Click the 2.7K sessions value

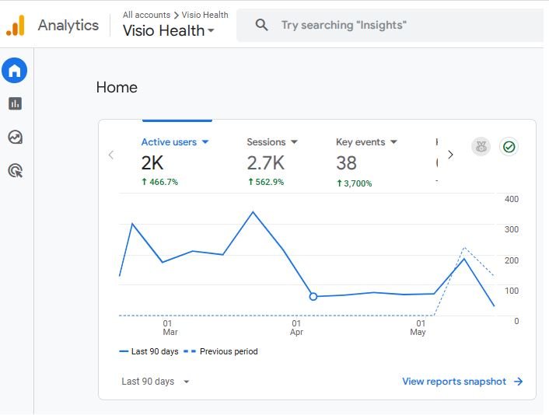[266, 163]
